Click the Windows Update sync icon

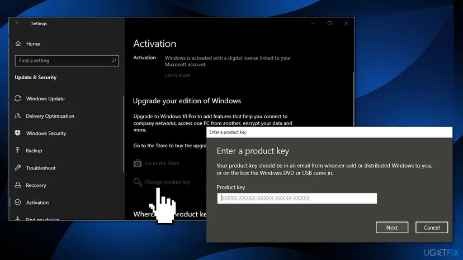click(x=18, y=98)
